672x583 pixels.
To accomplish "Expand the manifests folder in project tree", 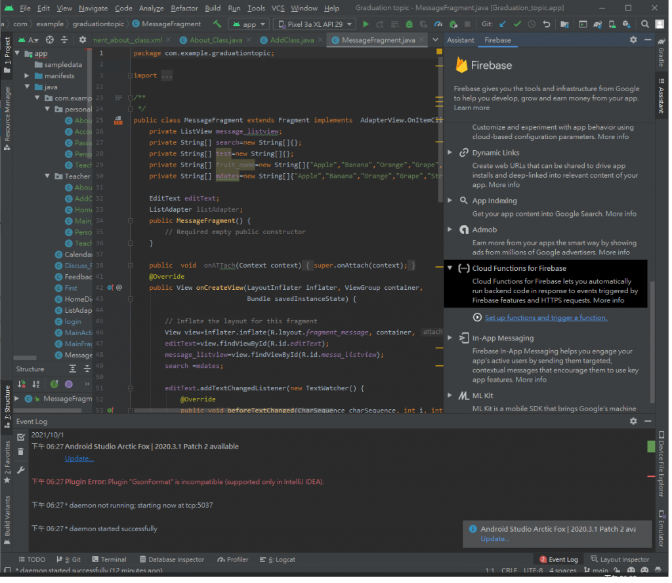I will coord(28,76).
